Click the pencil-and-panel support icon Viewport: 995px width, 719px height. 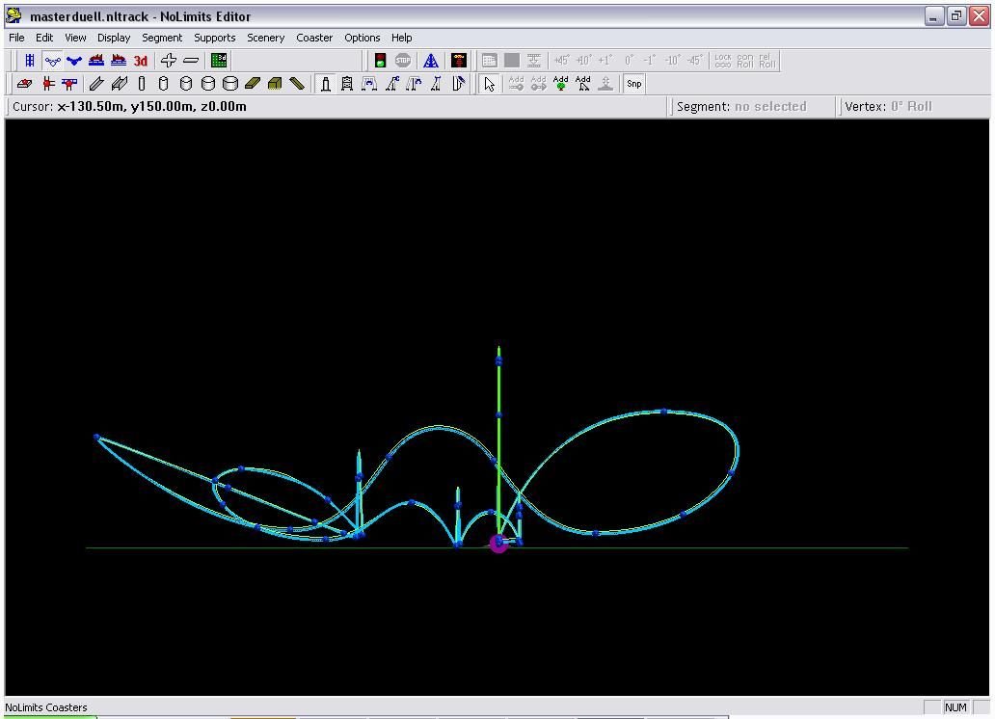point(458,83)
